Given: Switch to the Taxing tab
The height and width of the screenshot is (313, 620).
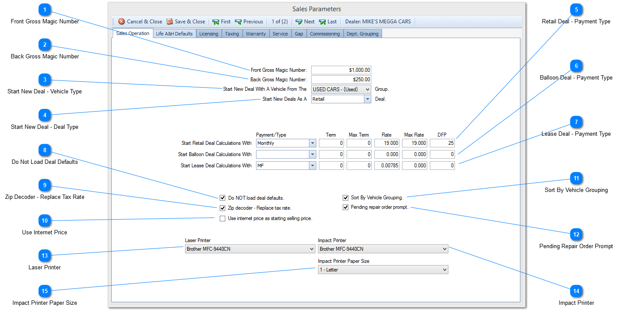Looking at the screenshot, I should (232, 34).
